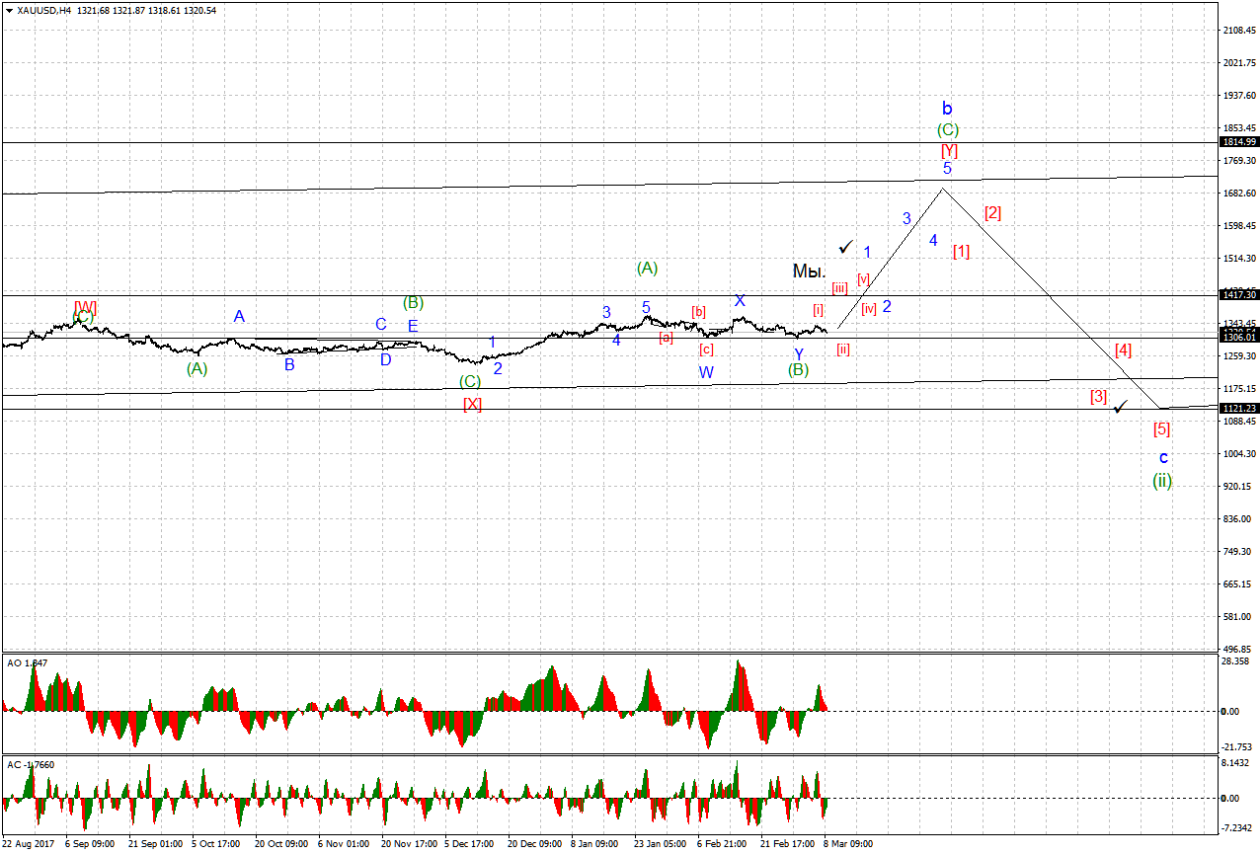
Task: Click the small [iii] label
Action: (839, 288)
